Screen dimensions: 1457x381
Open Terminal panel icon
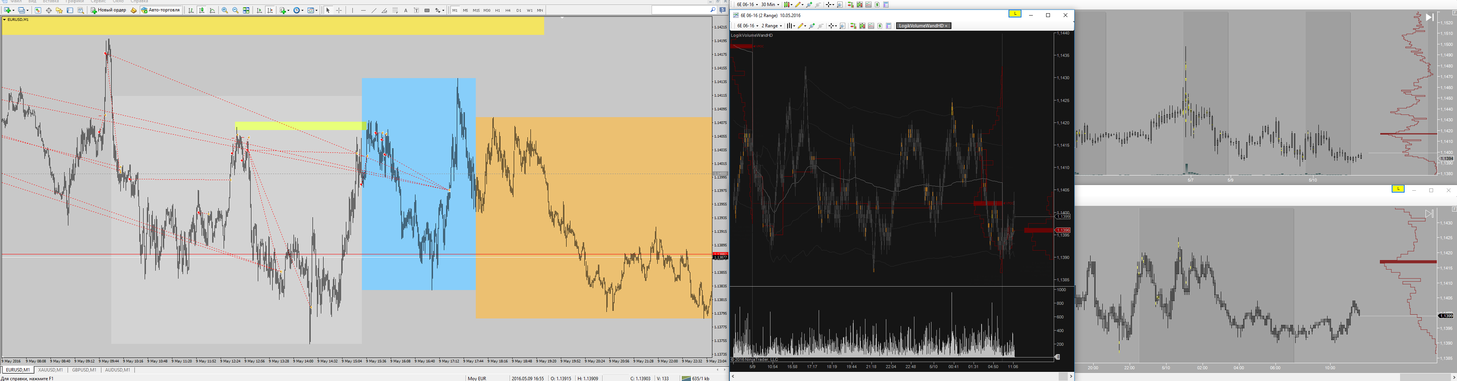(69, 10)
